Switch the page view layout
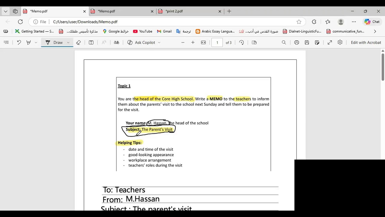 (x=254, y=42)
